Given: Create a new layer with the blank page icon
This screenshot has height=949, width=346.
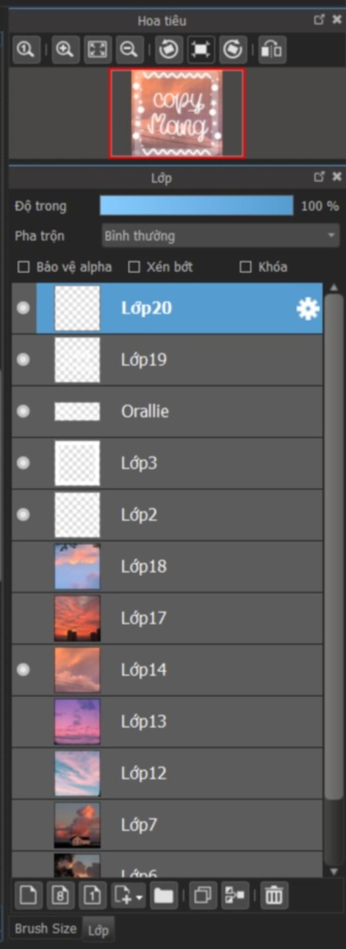Looking at the screenshot, I should pos(28,895).
